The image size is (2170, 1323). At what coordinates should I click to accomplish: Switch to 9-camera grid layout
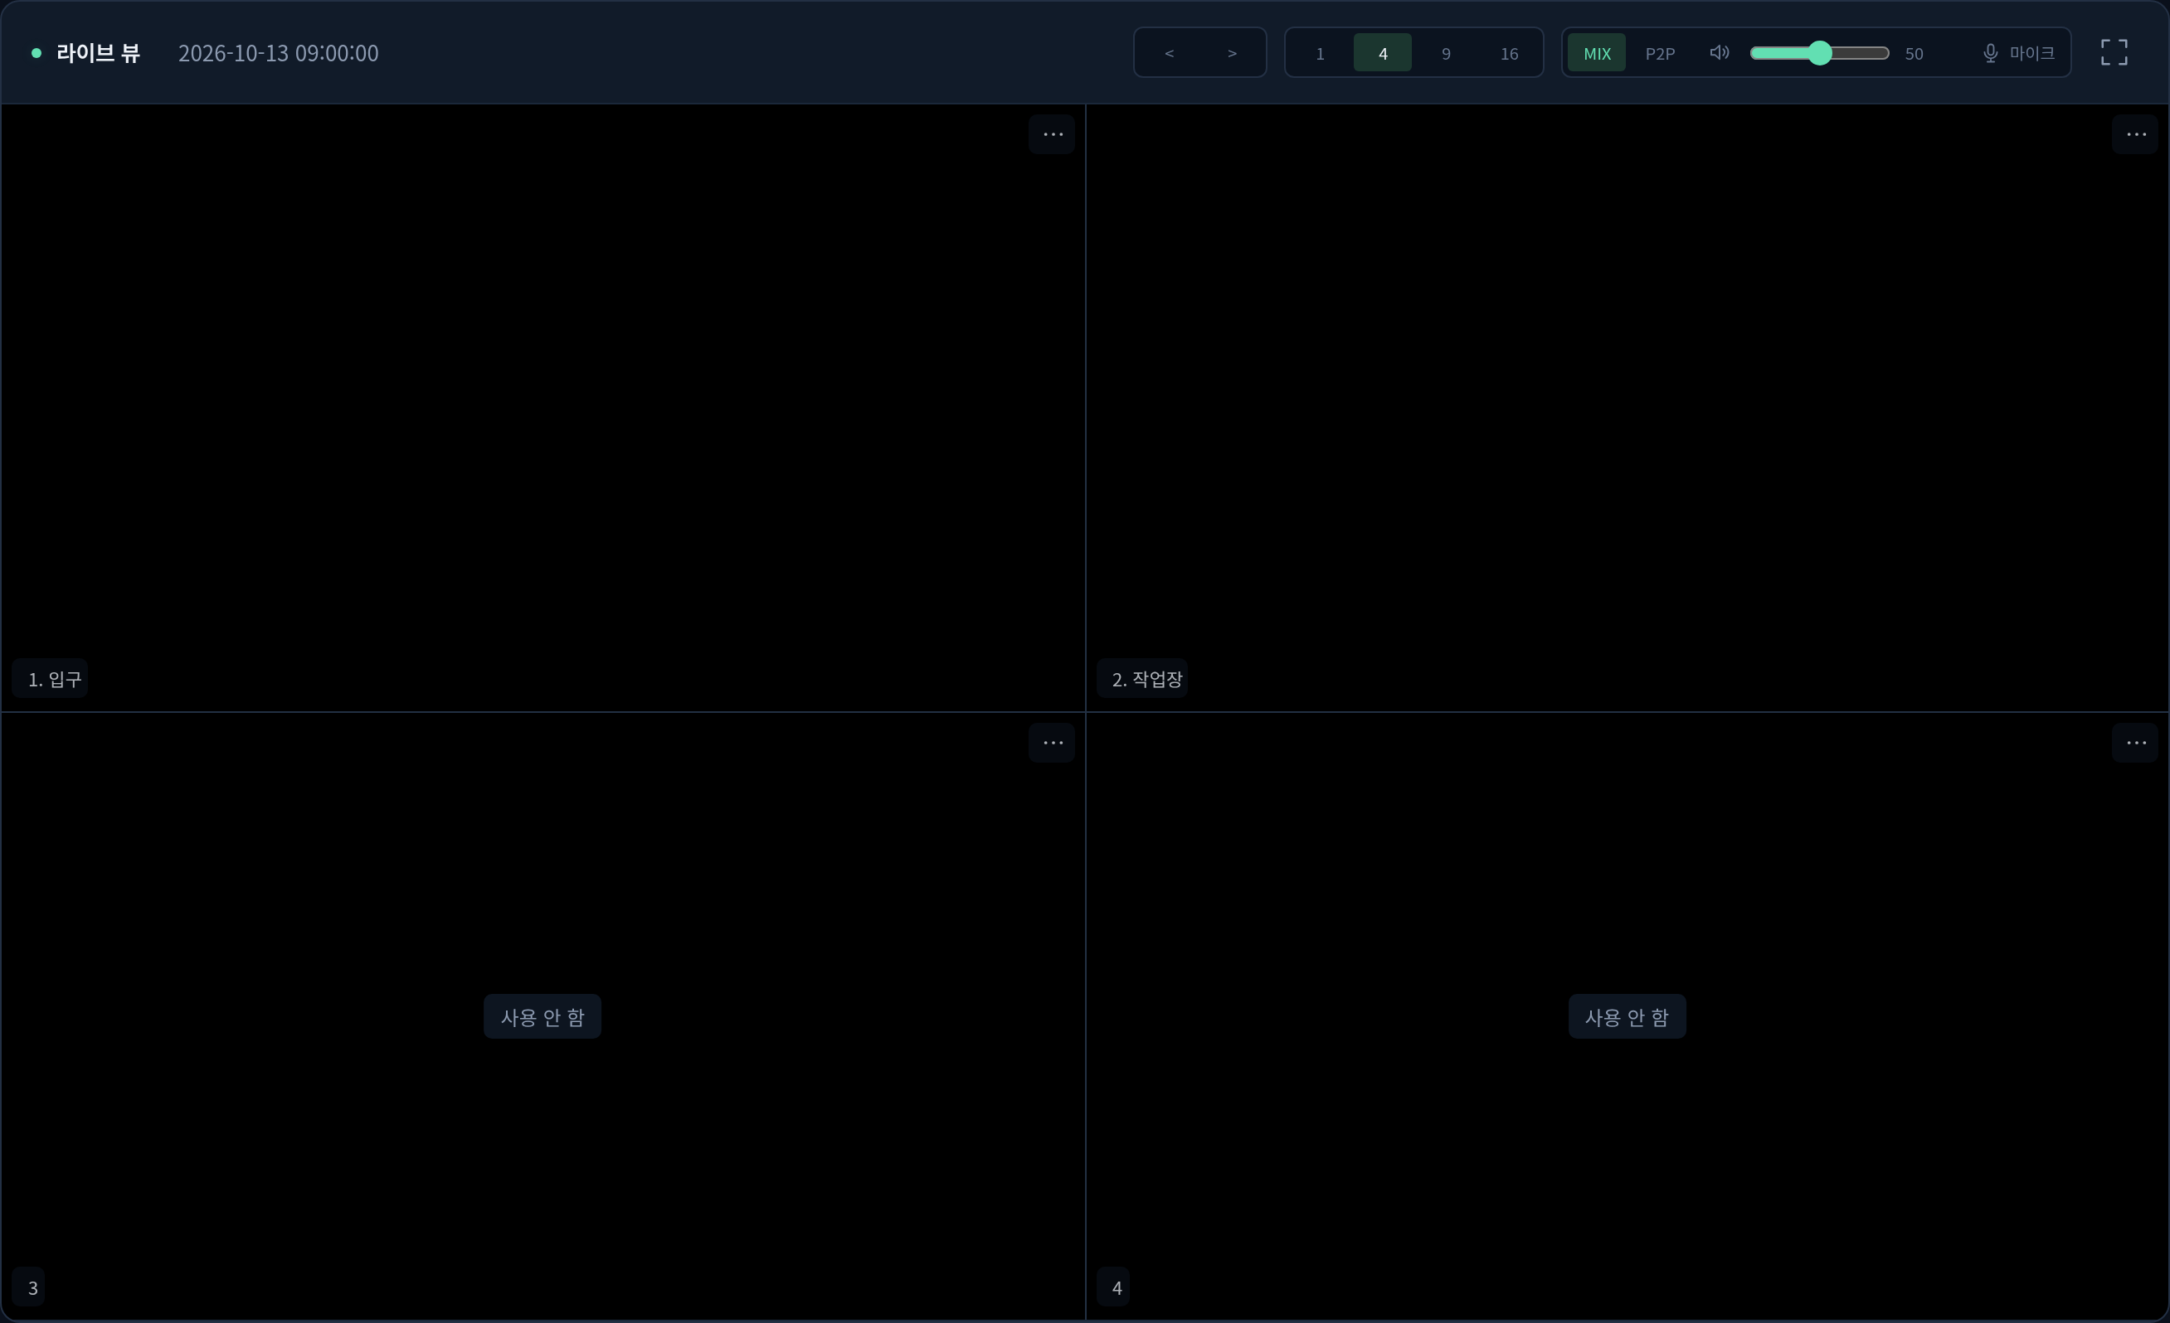[1445, 53]
